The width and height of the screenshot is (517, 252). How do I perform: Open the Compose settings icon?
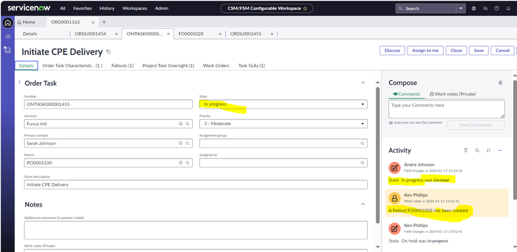(x=500, y=83)
